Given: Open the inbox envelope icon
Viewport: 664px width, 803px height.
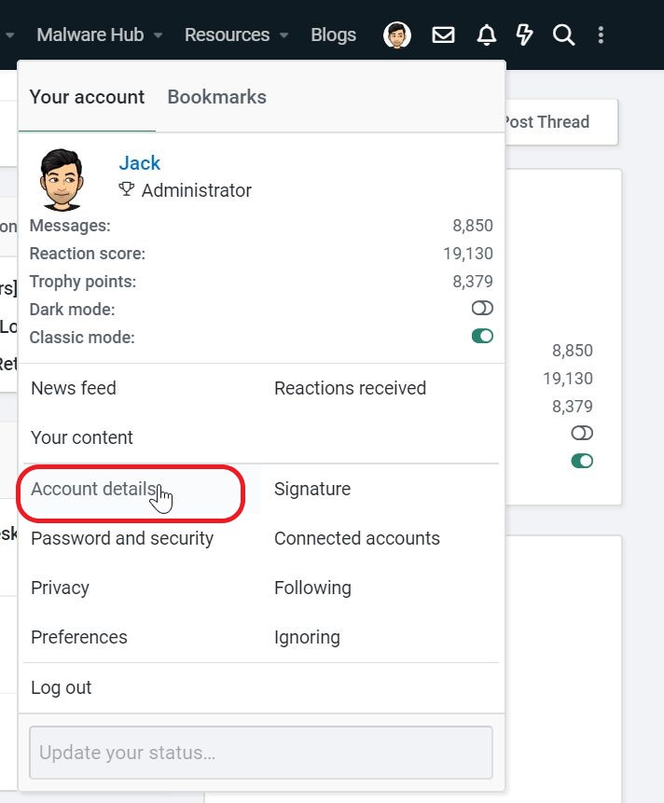Looking at the screenshot, I should point(444,35).
